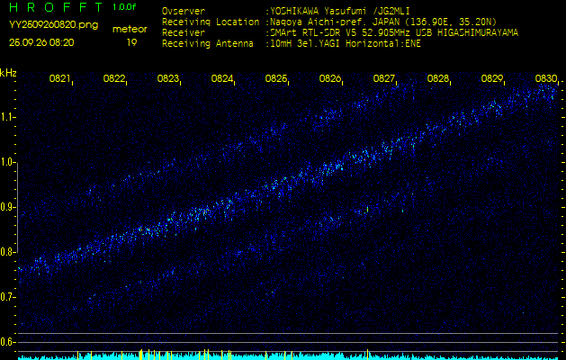This screenshot has width=566, height=360.
Task: Click the 0.7 frequency axis label
Action: point(9,297)
